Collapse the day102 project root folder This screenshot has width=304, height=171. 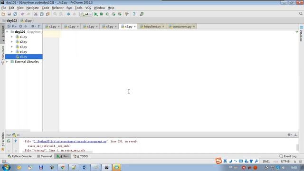[7, 32]
